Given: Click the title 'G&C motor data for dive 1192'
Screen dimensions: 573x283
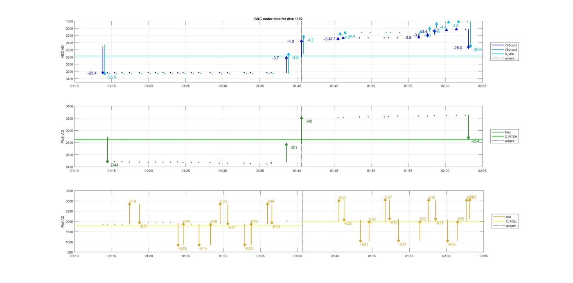Looking at the screenshot, I should [x=278, y=19].
